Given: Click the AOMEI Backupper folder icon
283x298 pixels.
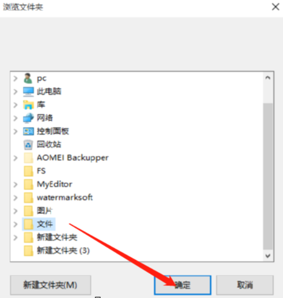Looking at the screenshot, I should (29, 158).
